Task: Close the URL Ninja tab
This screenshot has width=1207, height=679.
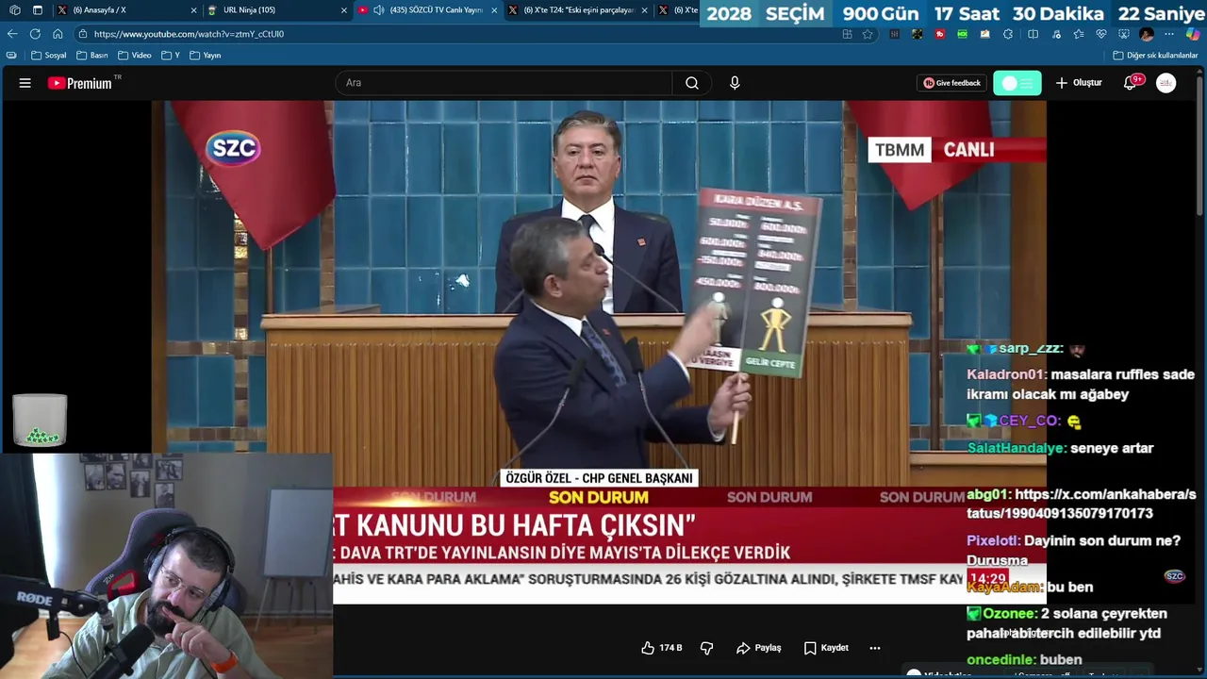Action: 345,10
